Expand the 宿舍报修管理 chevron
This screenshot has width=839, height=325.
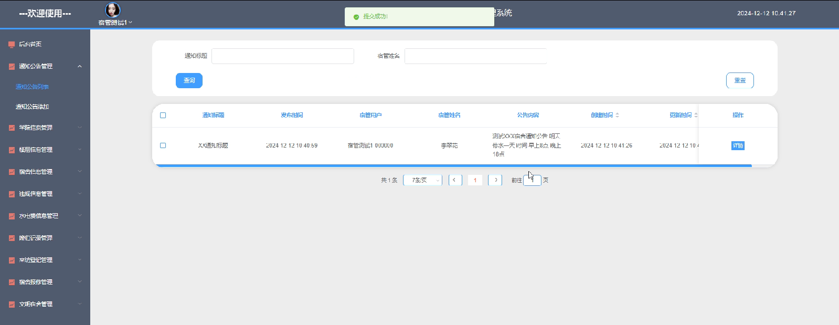(80, 281)
